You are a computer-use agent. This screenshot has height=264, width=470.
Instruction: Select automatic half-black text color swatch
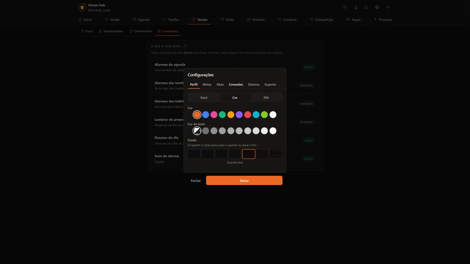pos(197,131)
